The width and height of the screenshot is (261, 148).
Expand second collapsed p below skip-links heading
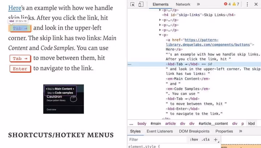[160, 25]
